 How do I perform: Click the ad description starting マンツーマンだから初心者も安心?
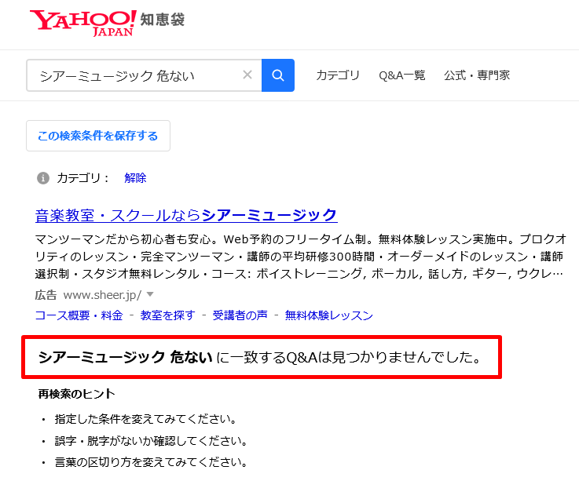[x=300, y=257]
